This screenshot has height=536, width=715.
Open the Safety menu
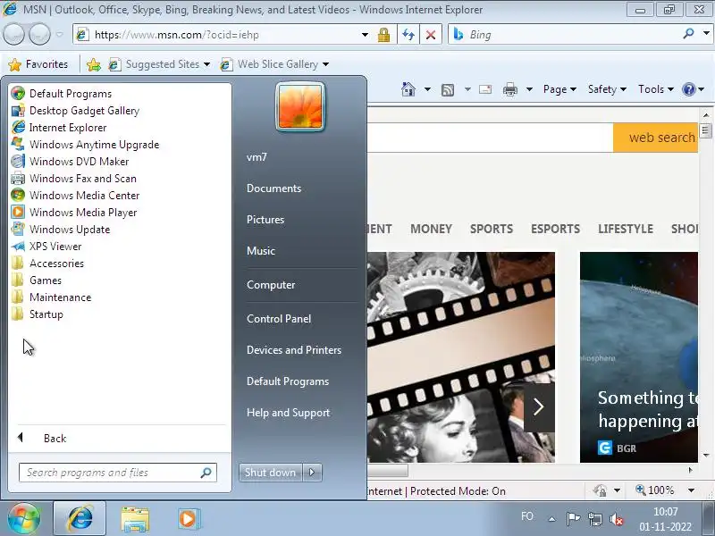[x=607, y=89]
